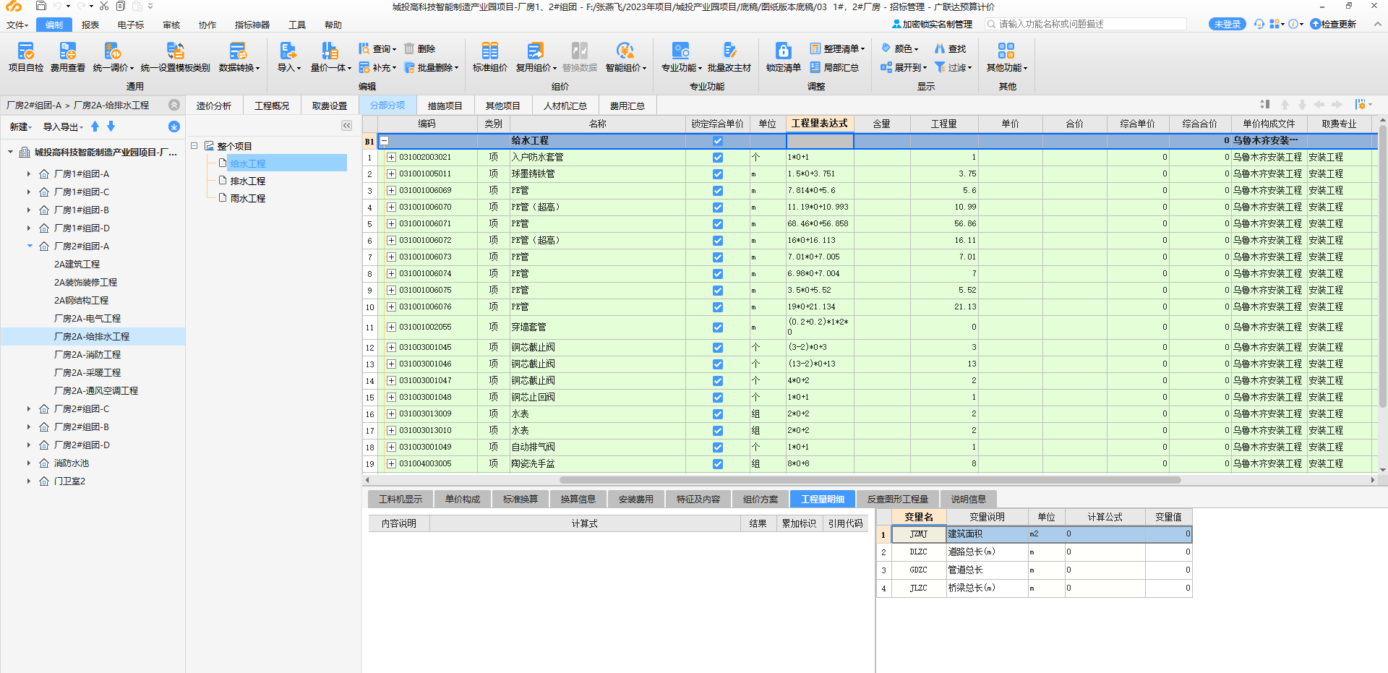The height and width of the screenshot is (673, 1388).
Task: Click the 建筑面积 variable description cell
Action: [x=987, y=533]
